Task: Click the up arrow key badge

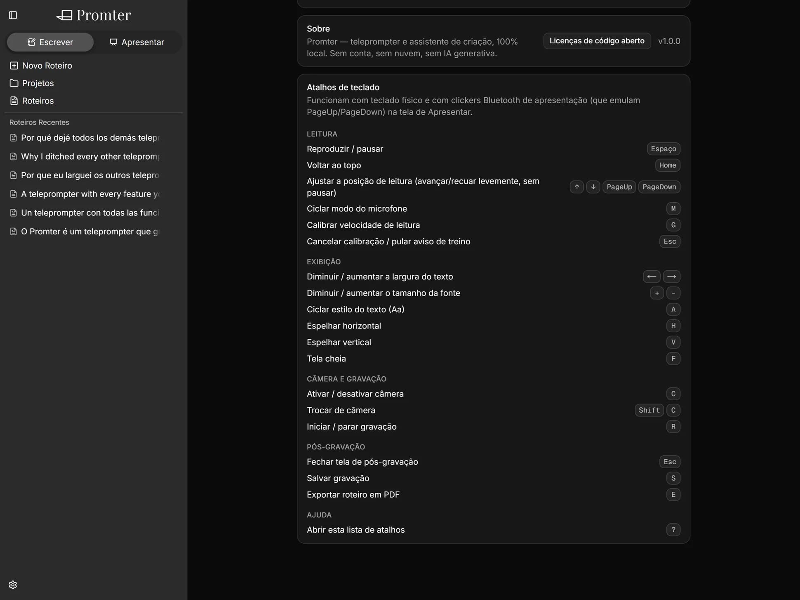Action: click(x=576, y=187)
